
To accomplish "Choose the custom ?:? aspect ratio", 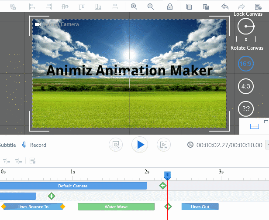I will pyautogui.click(x=246, y=109).
